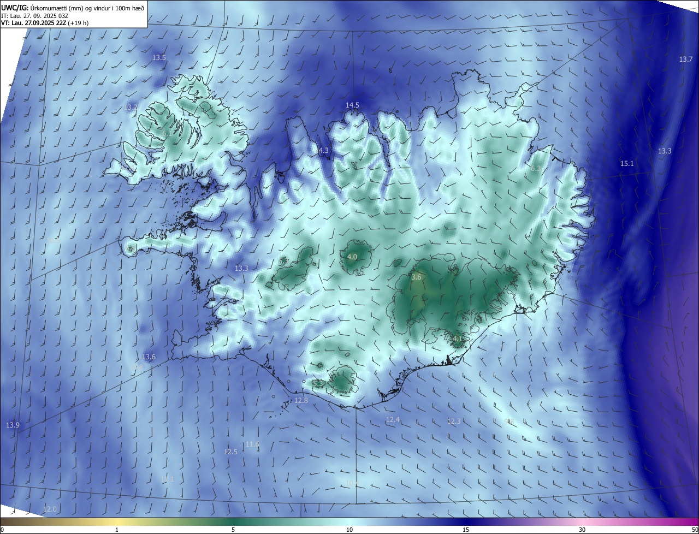Click the 12.4 value south of Iceland
Screen dimensions: 699x534
coord(393,419)
